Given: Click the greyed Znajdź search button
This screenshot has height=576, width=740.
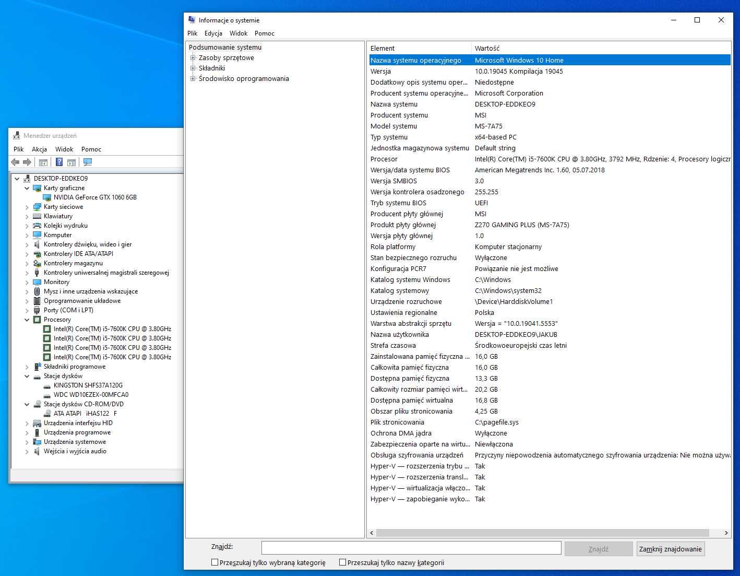Looking at the screenshot, I should (x=599, y=549).
